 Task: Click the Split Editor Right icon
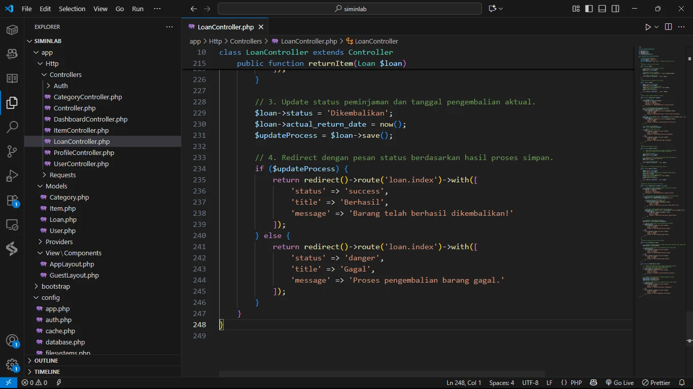coord(668,27)
